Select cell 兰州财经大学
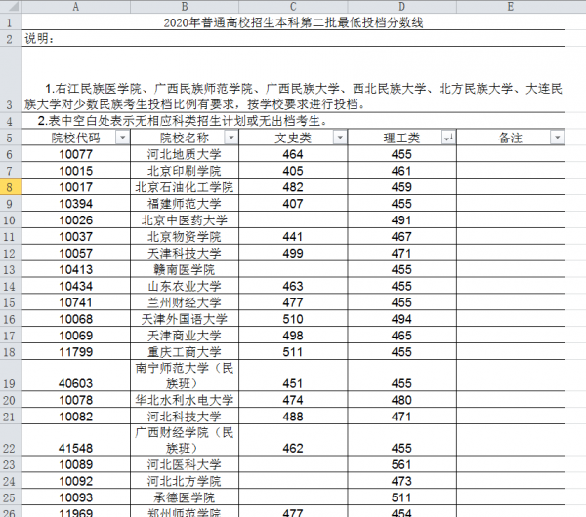This screenshot has width=586, height=517. 185,302
